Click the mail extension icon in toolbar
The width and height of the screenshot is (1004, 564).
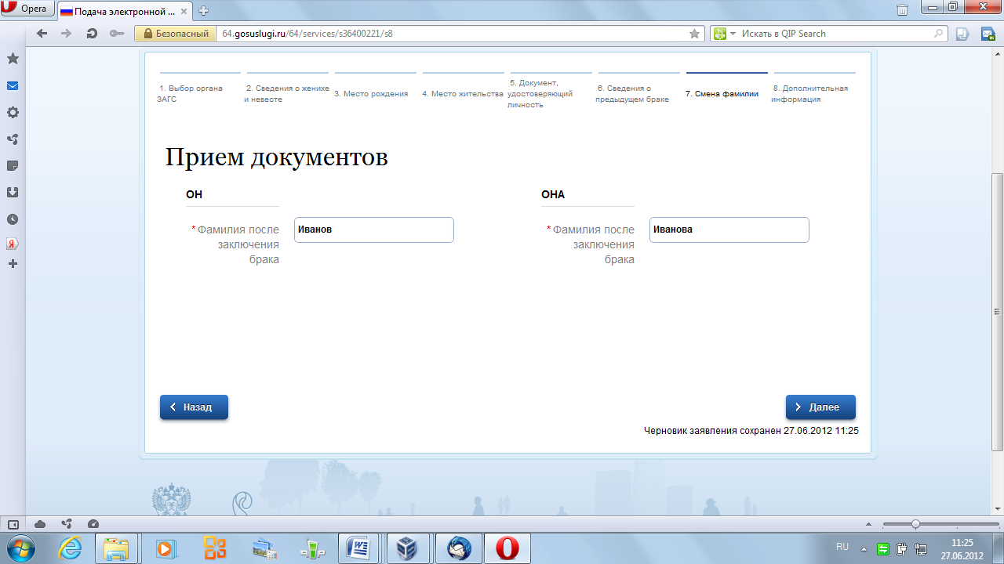(x=988, y=34)
